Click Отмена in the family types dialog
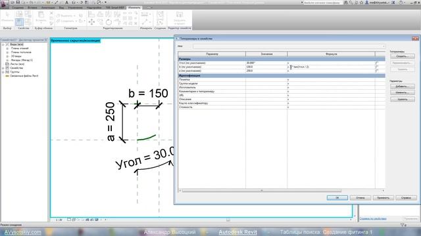Screen dimensions: 421x236 click(360, 198)
